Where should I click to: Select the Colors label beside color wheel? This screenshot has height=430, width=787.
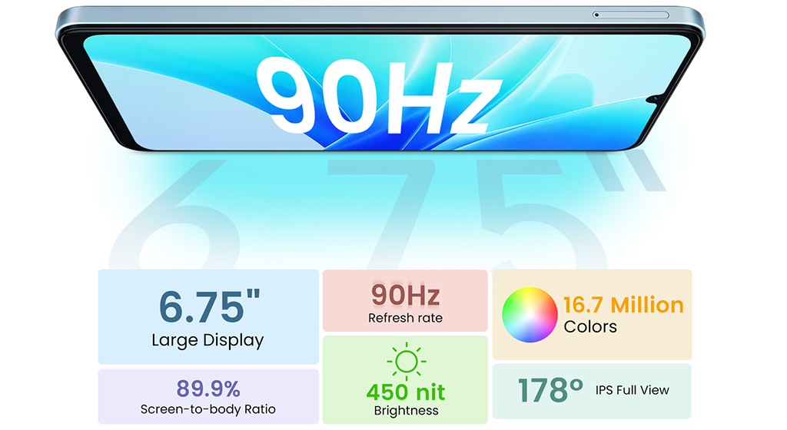click(x=590, y=327)
